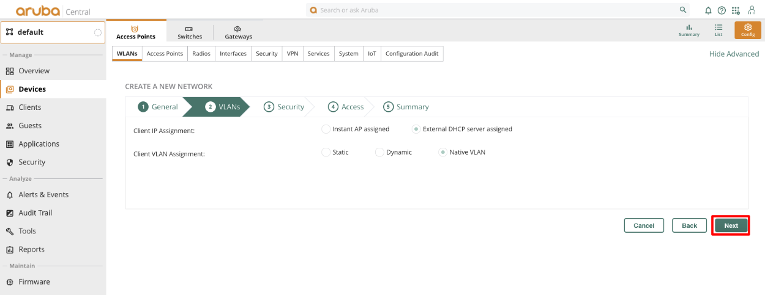Switch to the List view icon
765x295 pixels.
point(718,30)
